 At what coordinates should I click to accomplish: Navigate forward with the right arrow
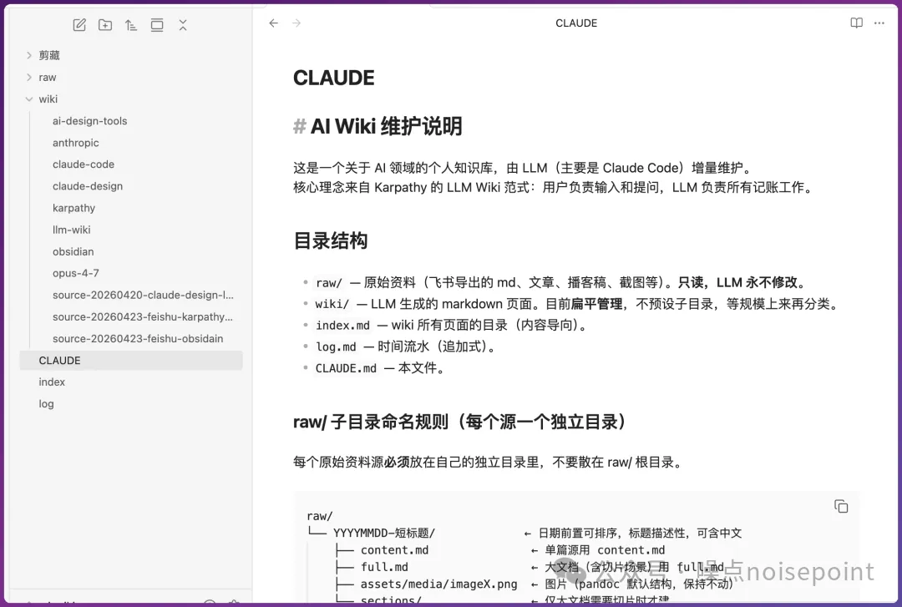[296, 23]
